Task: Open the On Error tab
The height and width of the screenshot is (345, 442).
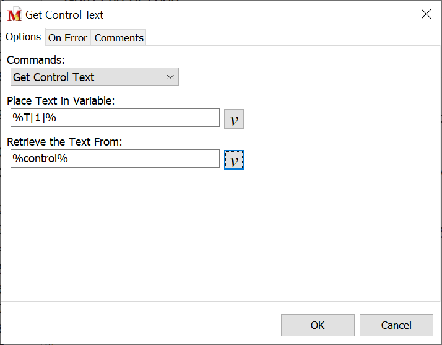Action: pos(67,38)
